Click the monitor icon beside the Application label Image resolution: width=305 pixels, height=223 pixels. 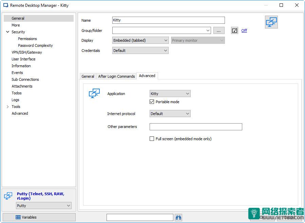point(94,93)
